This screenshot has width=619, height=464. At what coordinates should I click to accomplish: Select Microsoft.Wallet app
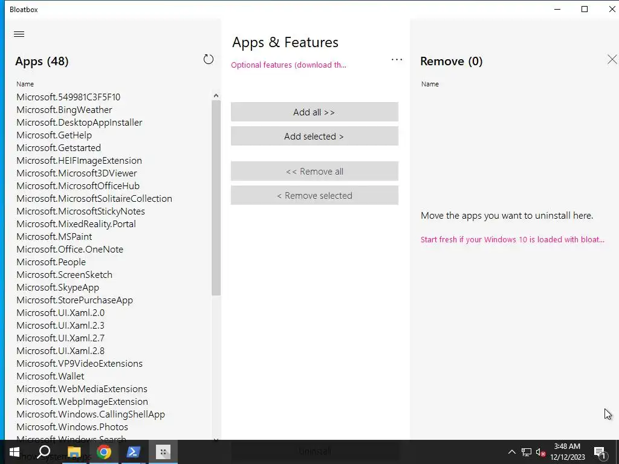coord(50,376)
